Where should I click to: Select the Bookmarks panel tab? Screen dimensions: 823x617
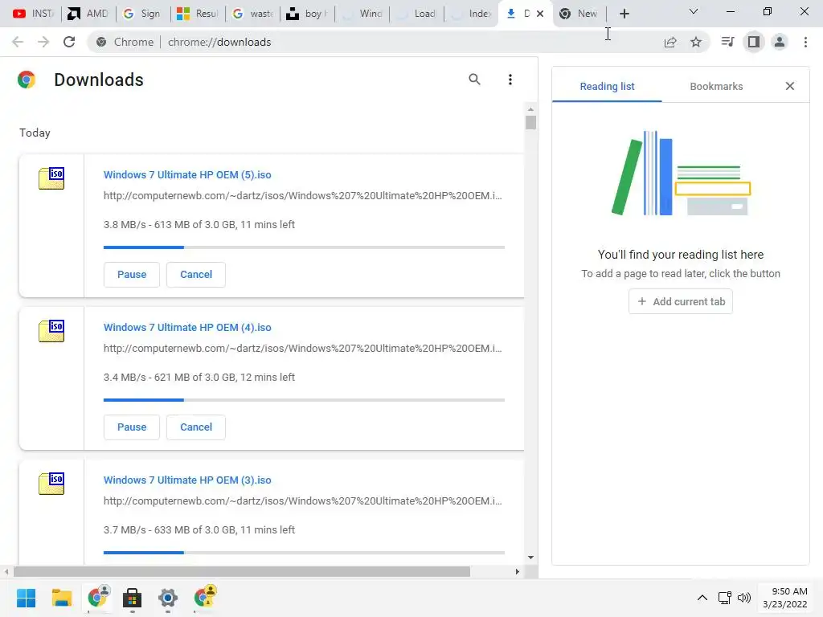(716, 86)
